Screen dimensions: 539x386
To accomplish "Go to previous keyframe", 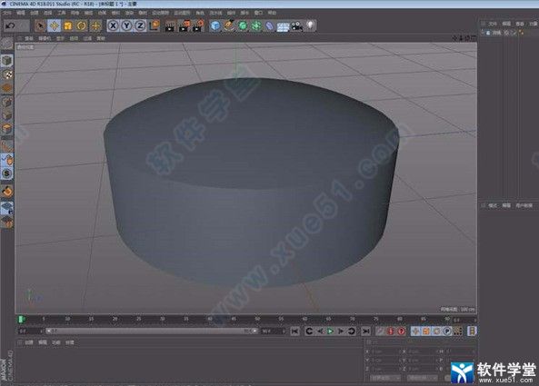I will tap(309, 332).
